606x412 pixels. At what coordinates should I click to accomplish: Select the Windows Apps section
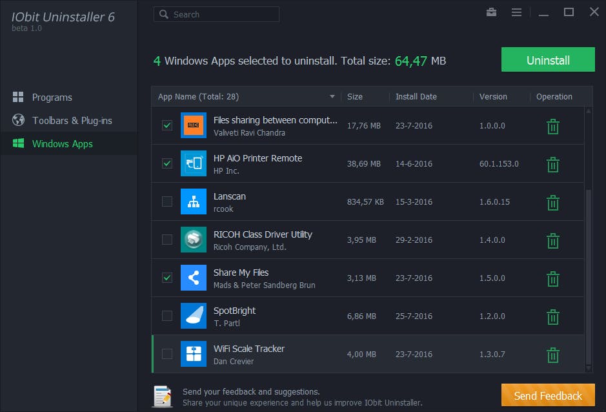point(68,143)
